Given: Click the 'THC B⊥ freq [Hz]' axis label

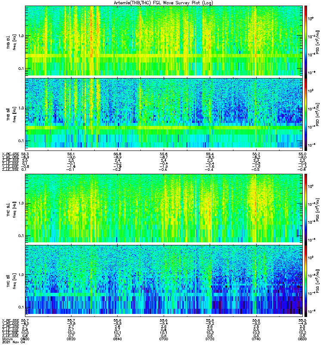Looking at the screenshot, I should tap(12, 210).
